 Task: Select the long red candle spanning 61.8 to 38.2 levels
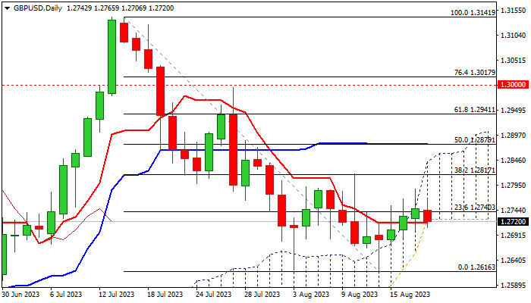point(233,150)
